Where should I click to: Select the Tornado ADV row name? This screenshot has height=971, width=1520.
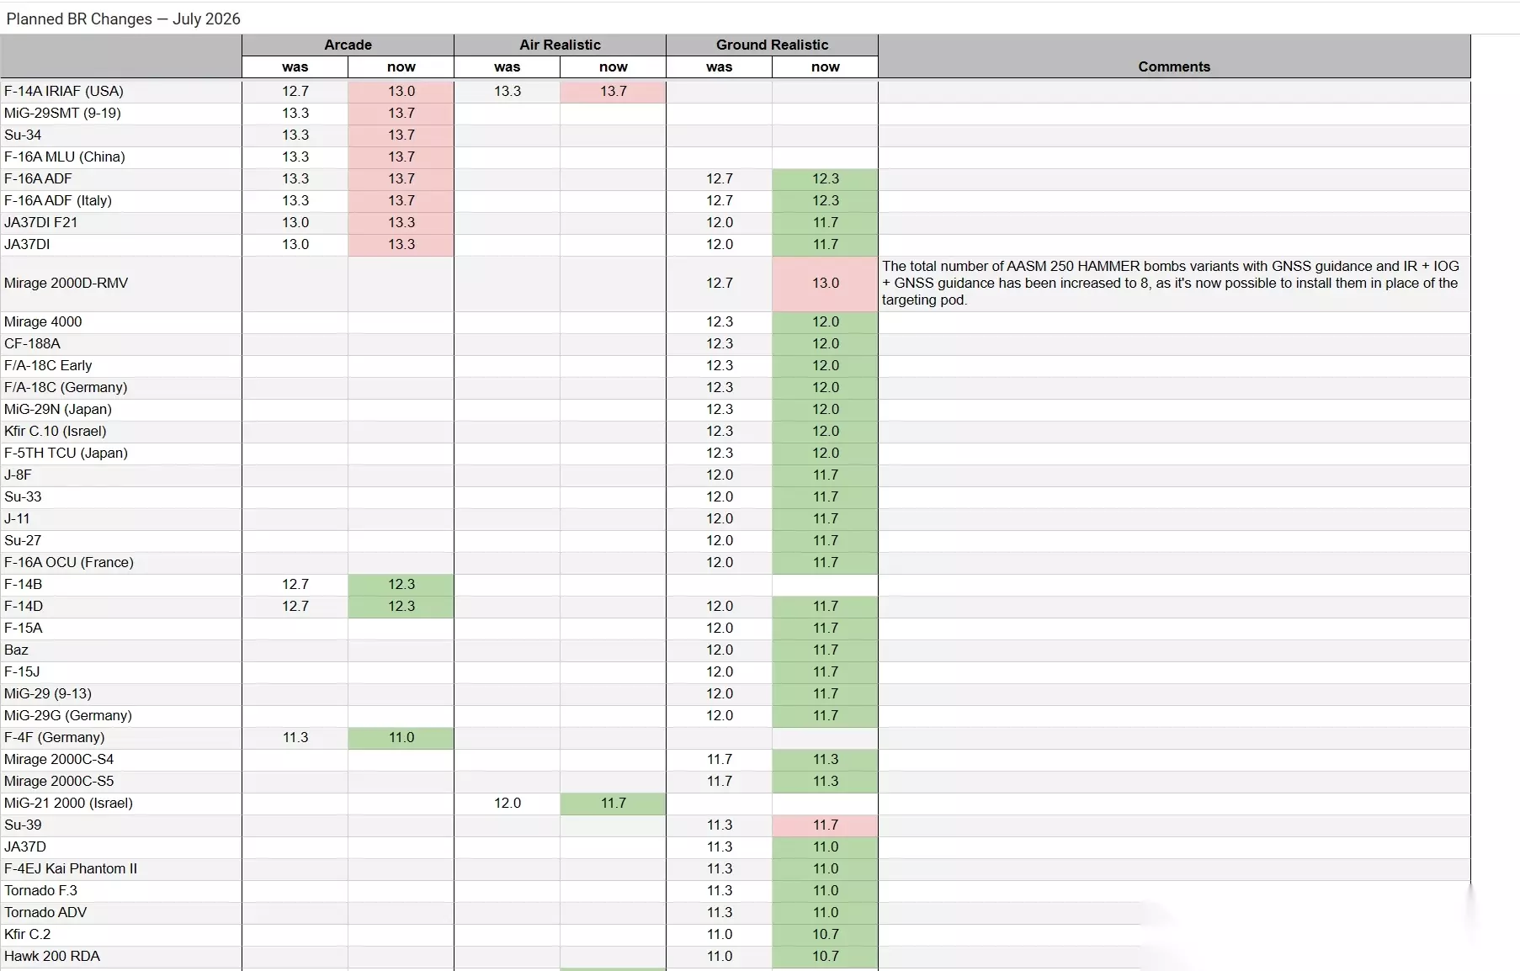click(x=45, y=913)
